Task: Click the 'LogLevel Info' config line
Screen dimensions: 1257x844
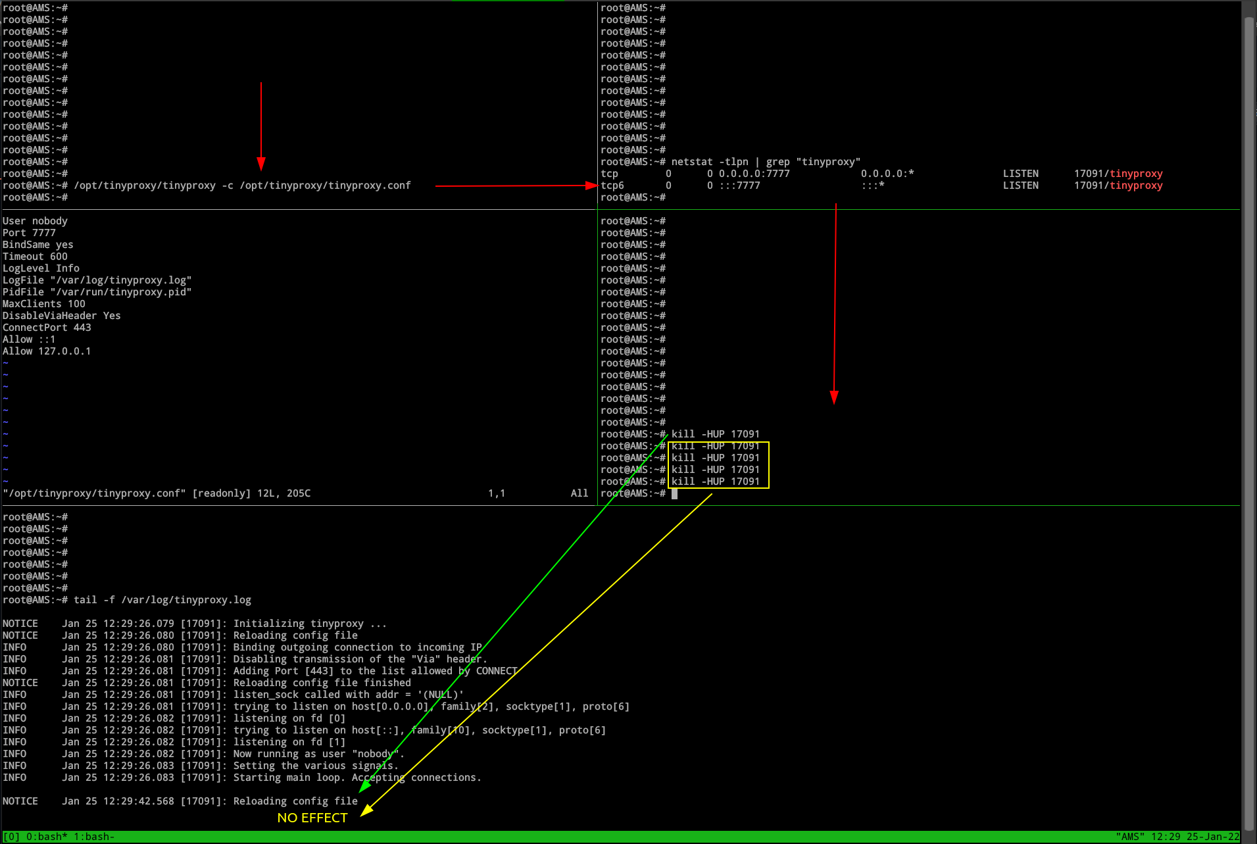Action: (41, 268)
